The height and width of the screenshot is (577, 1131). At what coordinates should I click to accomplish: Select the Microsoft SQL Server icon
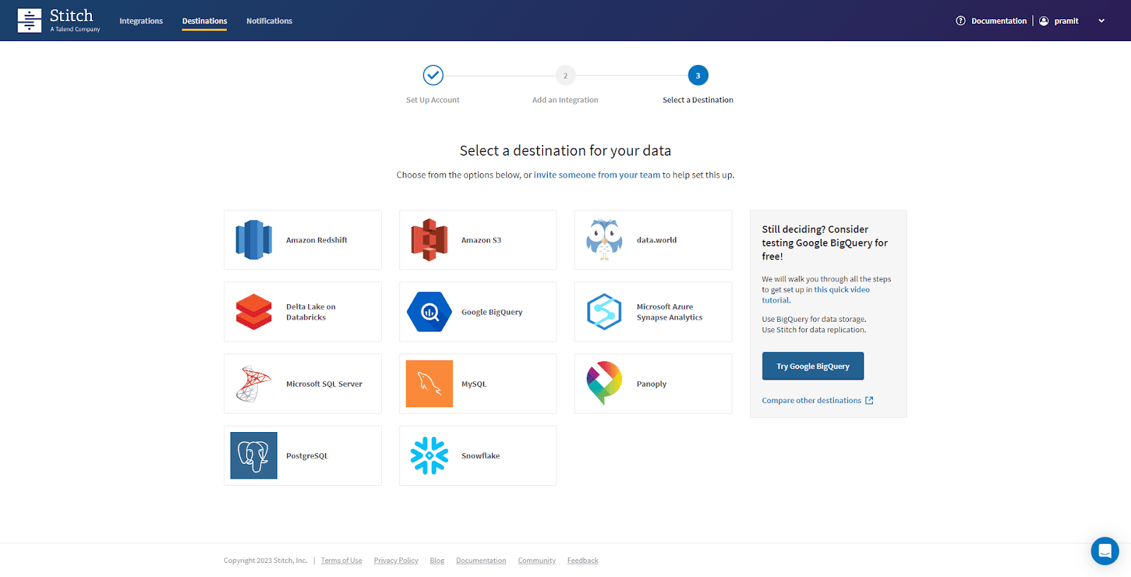coord(254,384)
